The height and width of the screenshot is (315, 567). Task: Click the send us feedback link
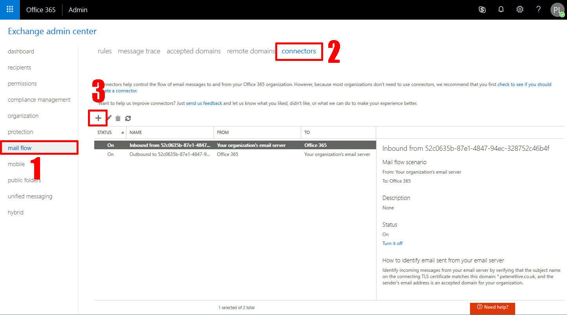[x=203, y=103]
